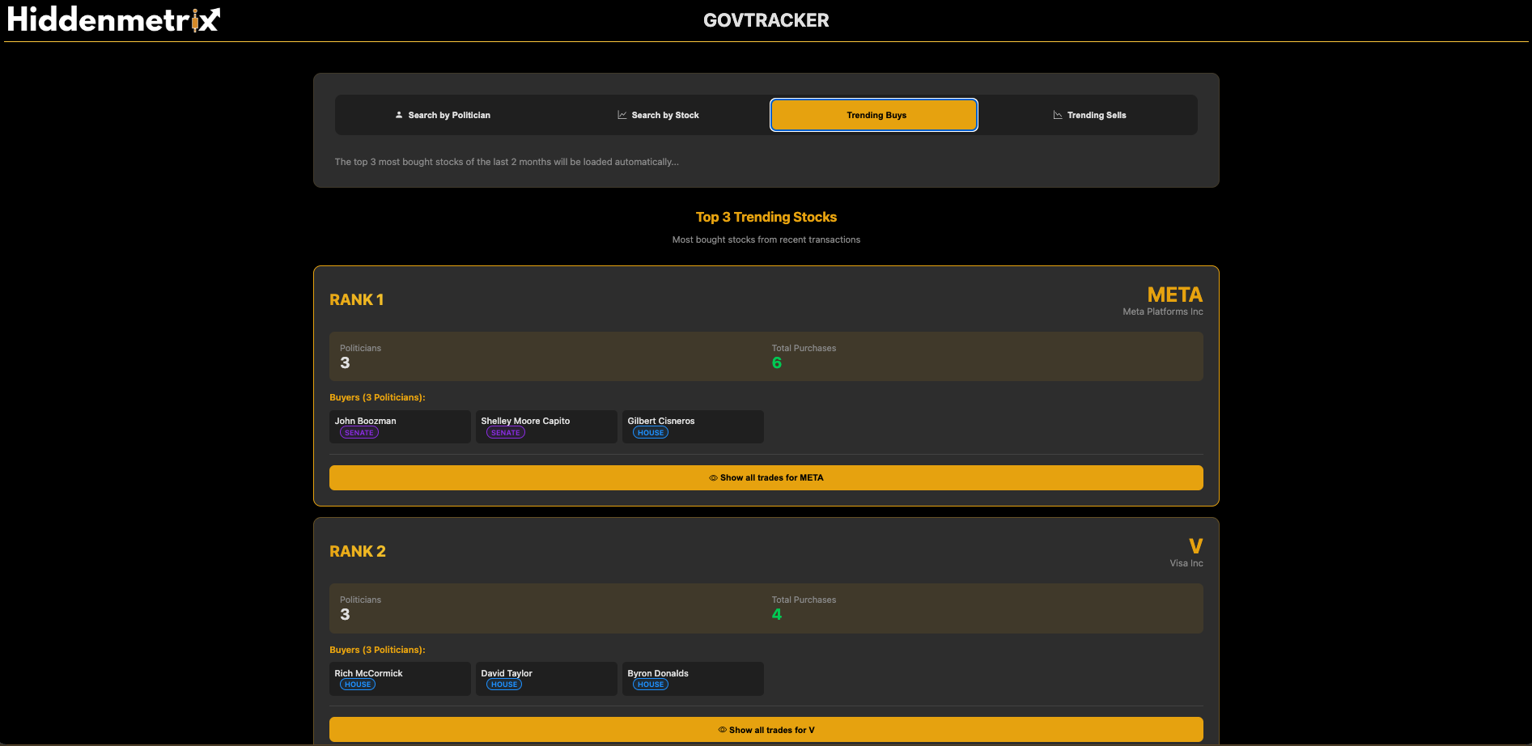This screenshot has width=1532, height=746.
Task: Show all trades for V
Action: [766, 729]
